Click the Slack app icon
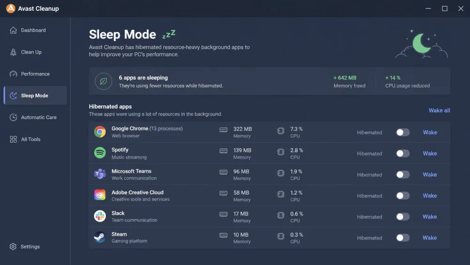Image resolution: width=470 pixels, height=265 pixels. click(100, 216)
